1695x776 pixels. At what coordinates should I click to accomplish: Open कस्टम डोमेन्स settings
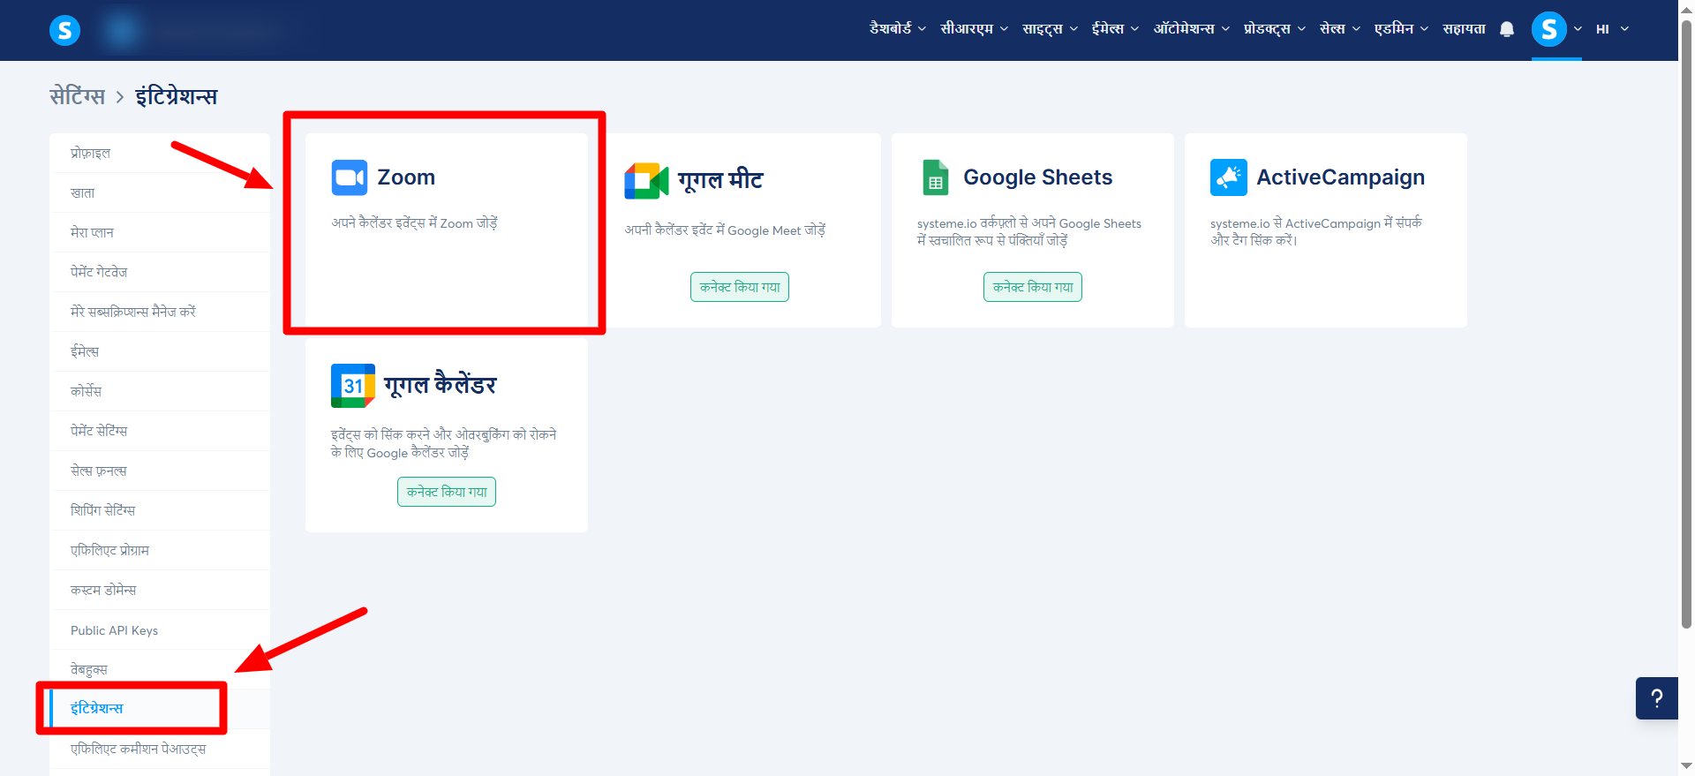point(160,590)
